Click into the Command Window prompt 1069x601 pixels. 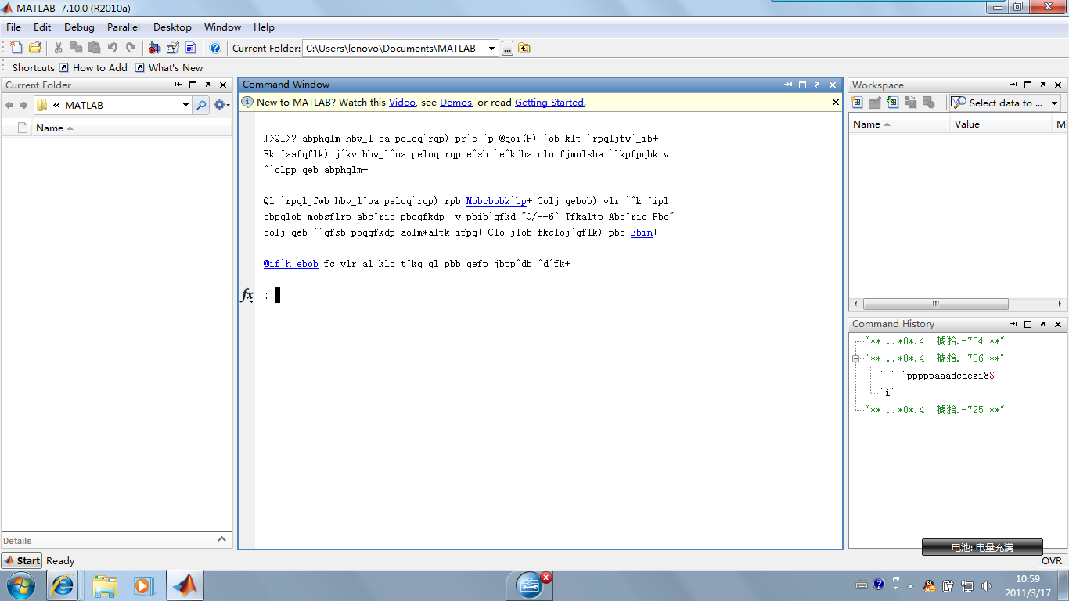coord(277,295)
